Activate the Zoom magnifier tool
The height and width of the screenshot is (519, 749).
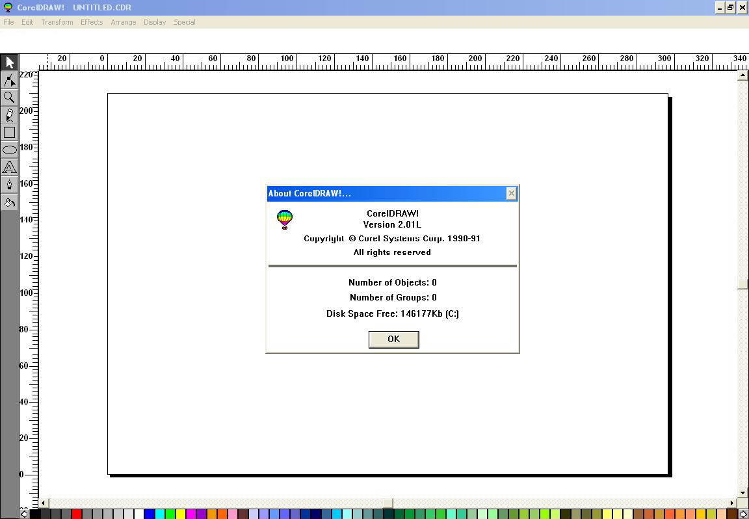[9, 98]
